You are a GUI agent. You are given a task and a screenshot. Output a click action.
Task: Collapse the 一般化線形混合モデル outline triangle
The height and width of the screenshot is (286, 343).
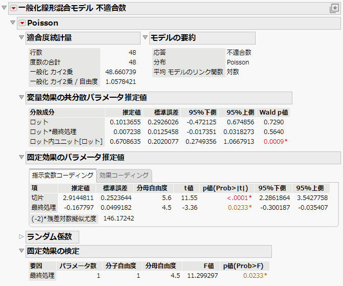click(4, 8)
